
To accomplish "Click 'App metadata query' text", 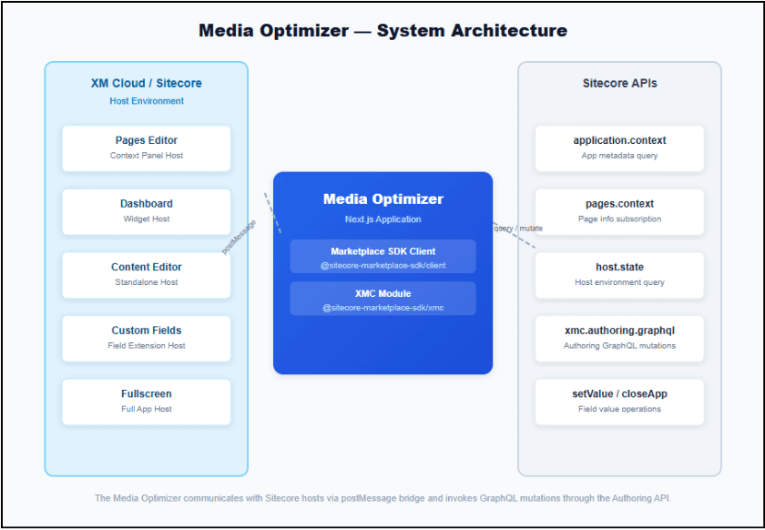I will 619,156.
